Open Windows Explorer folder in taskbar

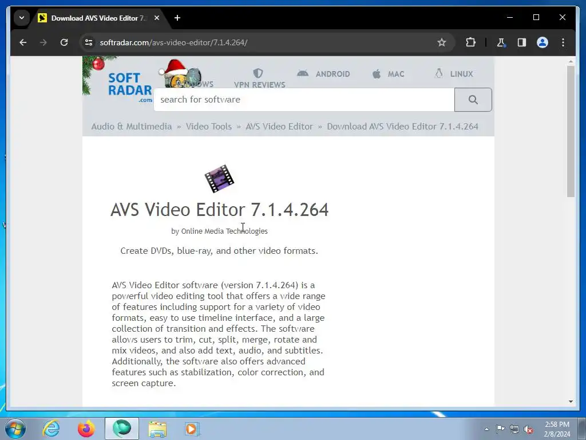[157, 429]
